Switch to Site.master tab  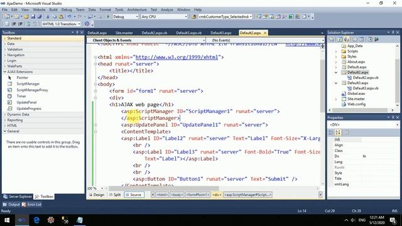pyautogui.click(x=124, y=33)
